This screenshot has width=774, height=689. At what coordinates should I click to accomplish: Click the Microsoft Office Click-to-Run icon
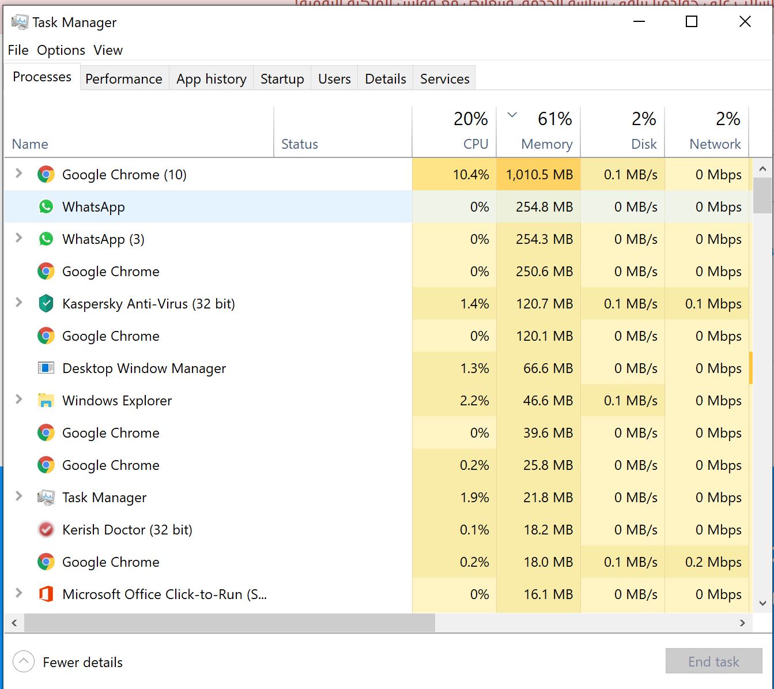(x=46, y=594)
